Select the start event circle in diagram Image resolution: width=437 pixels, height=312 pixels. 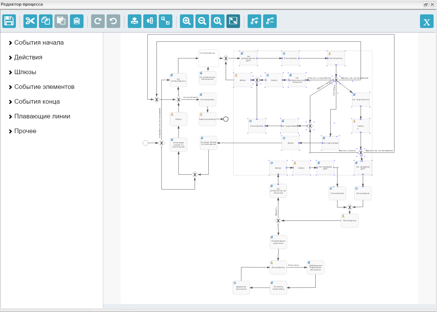pyautogui.click(x=145, y=143)
